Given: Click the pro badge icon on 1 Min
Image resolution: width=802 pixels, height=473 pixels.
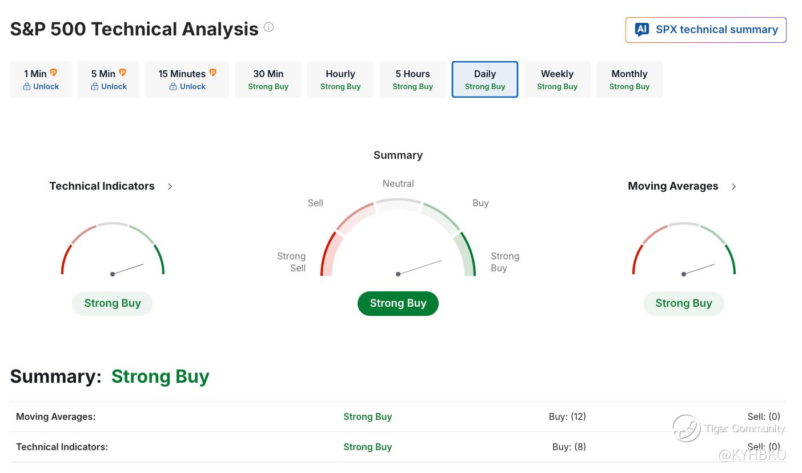Looking at the screenshot, I should coord(54,73).
